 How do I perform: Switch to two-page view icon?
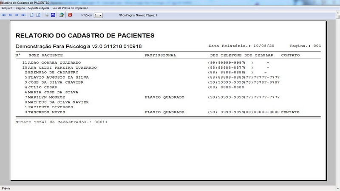(38, 15)
